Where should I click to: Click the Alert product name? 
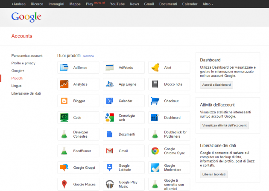click(x=168, y=68)
